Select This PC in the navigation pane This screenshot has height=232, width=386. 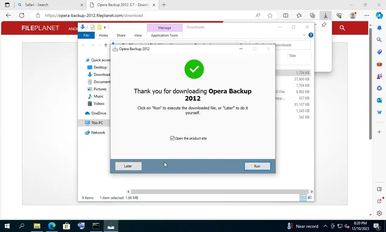(x=94, y=123)
